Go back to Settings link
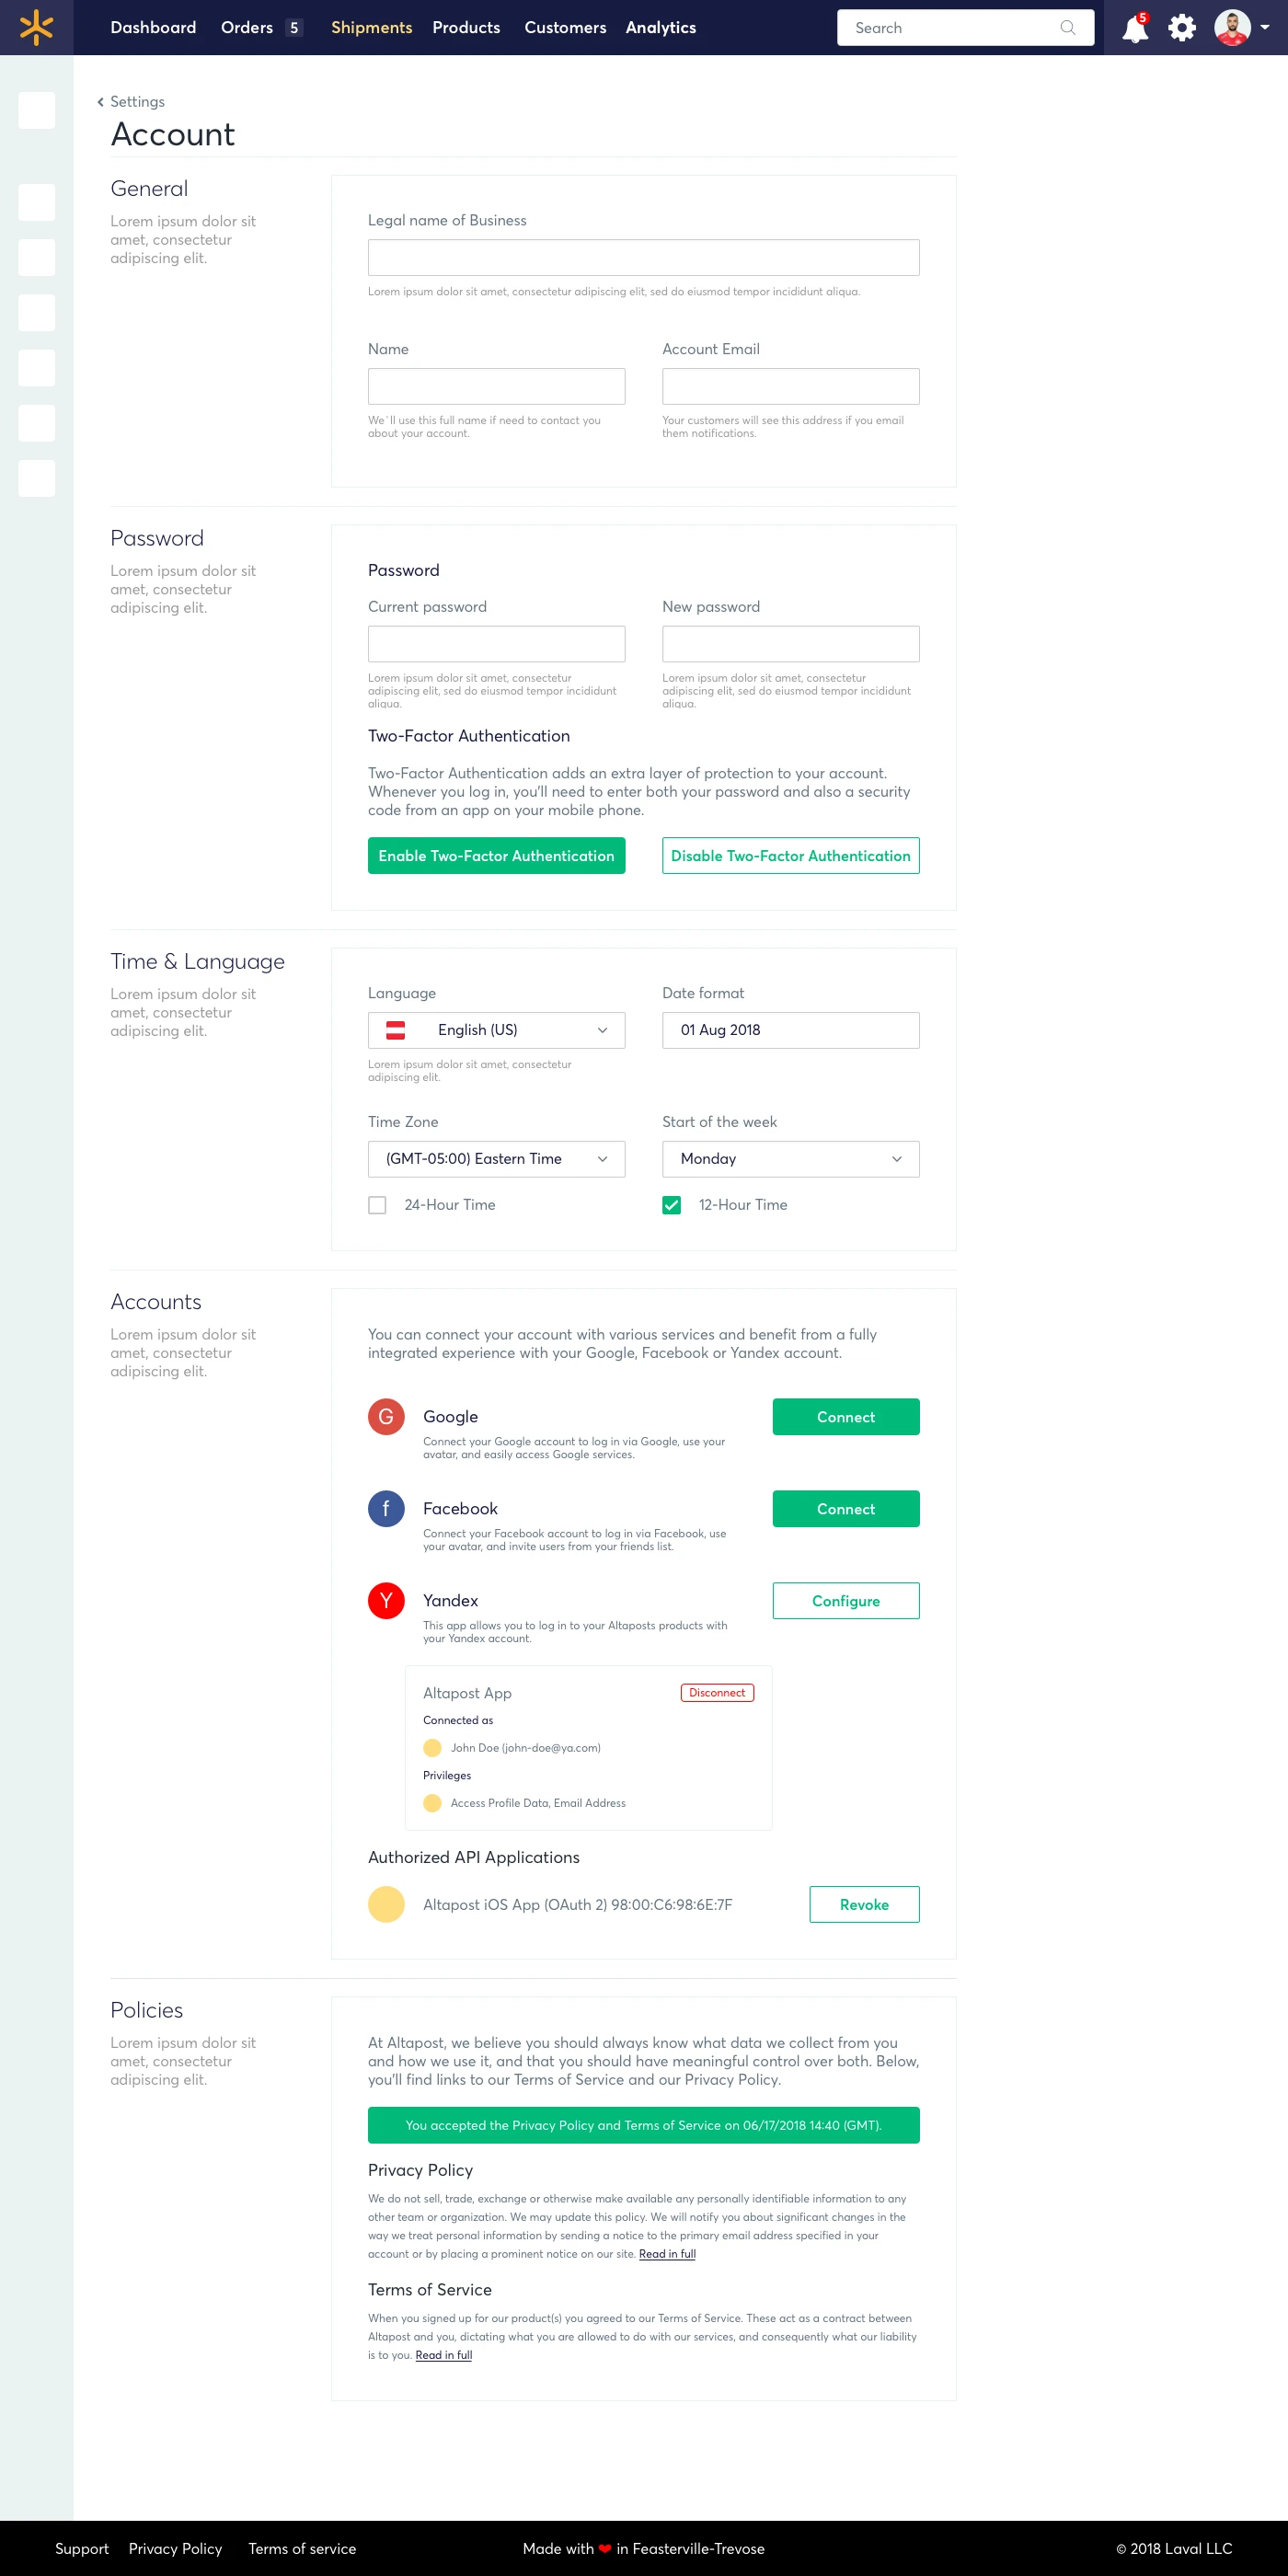 (x=136, y=102)
